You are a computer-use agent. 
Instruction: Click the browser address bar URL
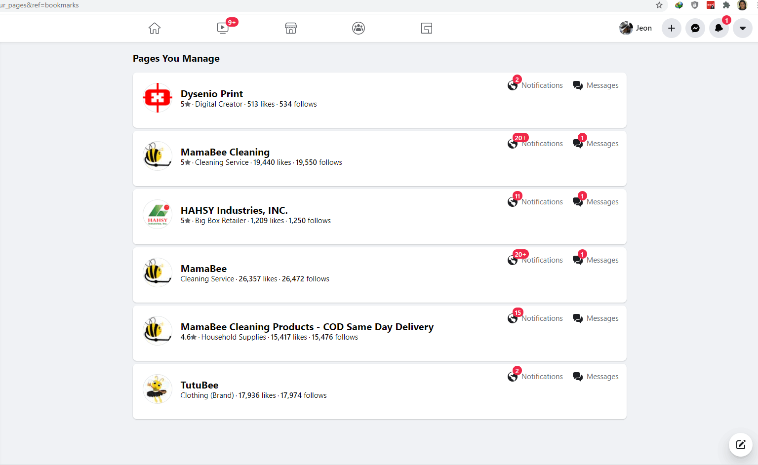[x=40, y=5]
